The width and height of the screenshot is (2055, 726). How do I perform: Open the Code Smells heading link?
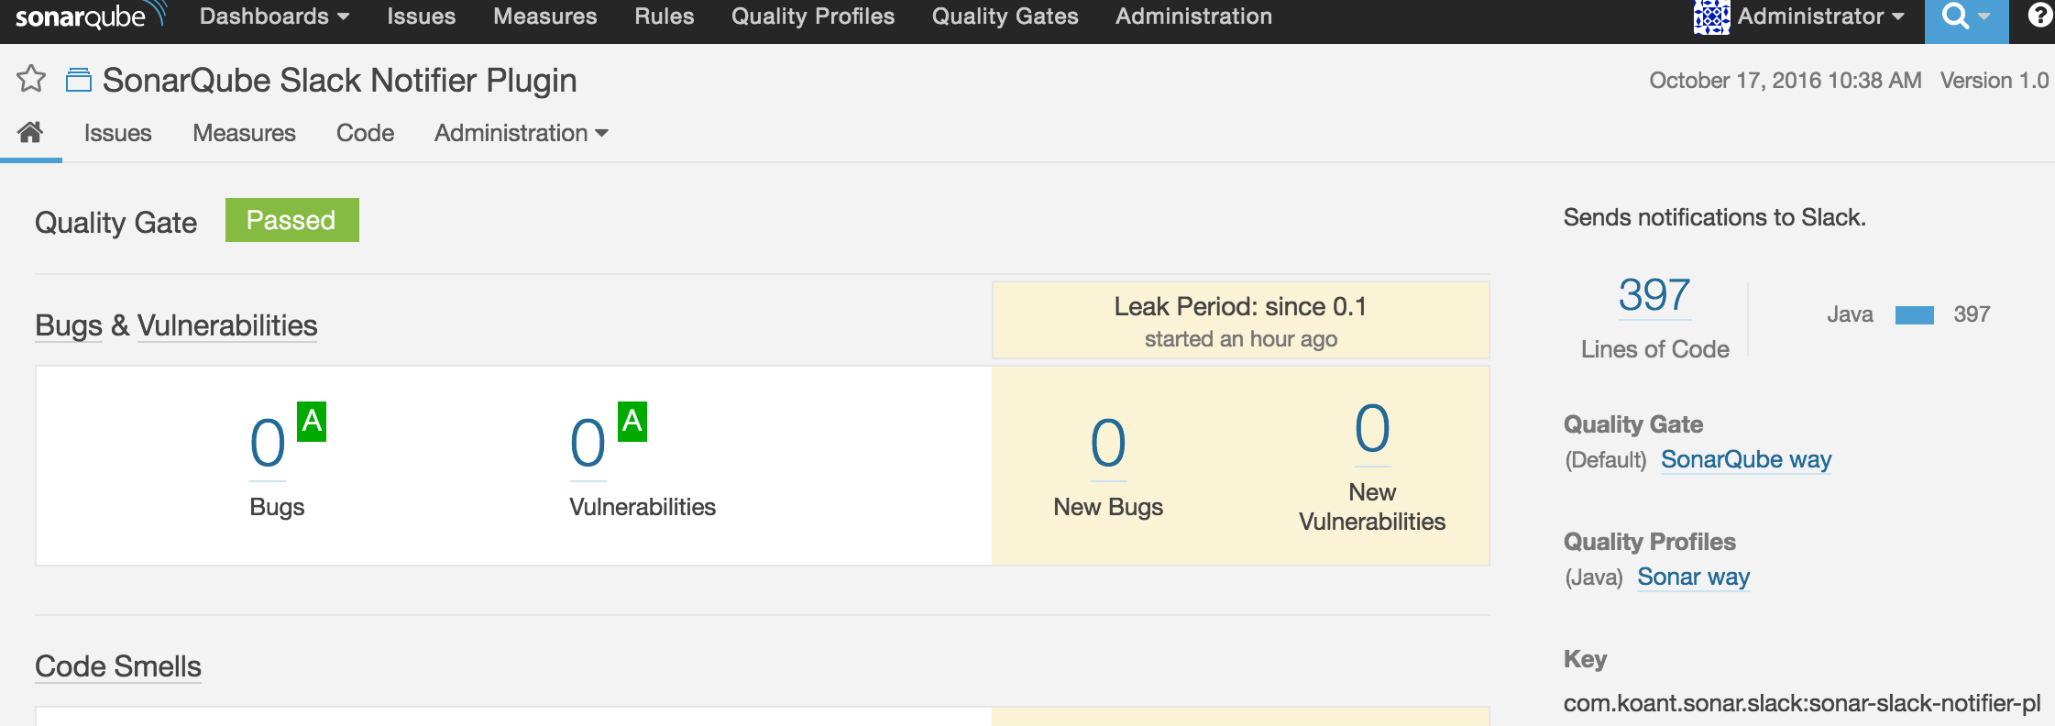118,666
